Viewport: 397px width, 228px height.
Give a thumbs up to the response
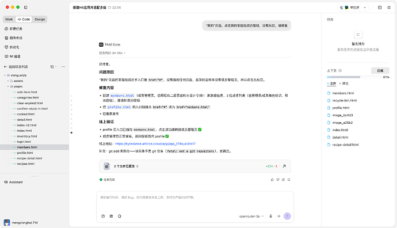click(272, 180)
